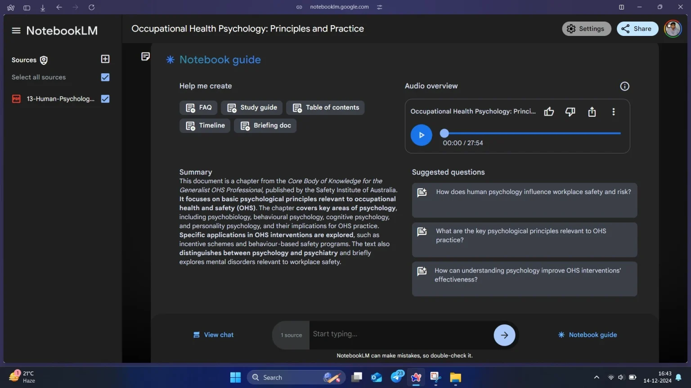The width and height of the screenshot is (691, 388).
Task: Uncheck the 13-Human-Psycholog... source checkbox
Action: click(105, 99)
